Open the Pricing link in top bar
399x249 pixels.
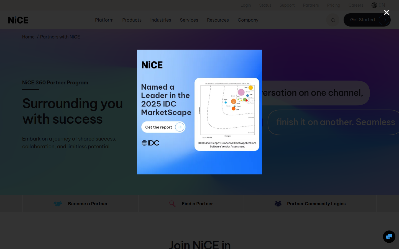click(x=333, y=5)
